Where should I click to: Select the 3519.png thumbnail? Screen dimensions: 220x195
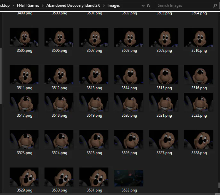coord(94,102)
